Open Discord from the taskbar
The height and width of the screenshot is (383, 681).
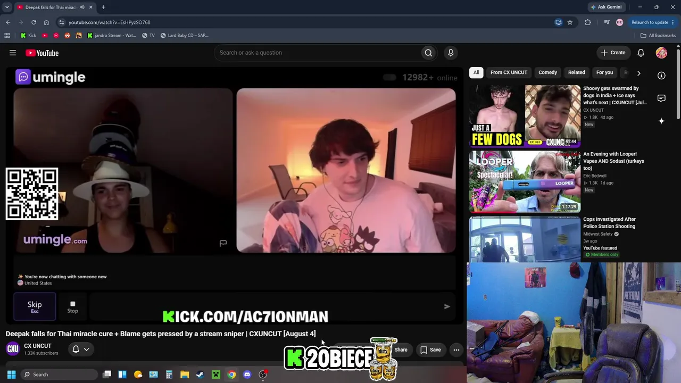(x=247, y=374)
